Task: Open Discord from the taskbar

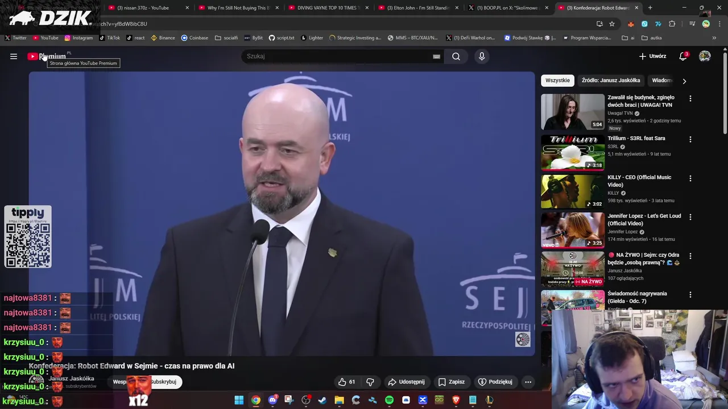Action: tap(272, 400)
